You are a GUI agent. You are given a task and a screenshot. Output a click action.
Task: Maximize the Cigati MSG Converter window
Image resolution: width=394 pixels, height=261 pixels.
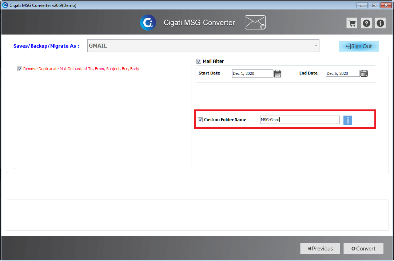[x=374, y=5]
